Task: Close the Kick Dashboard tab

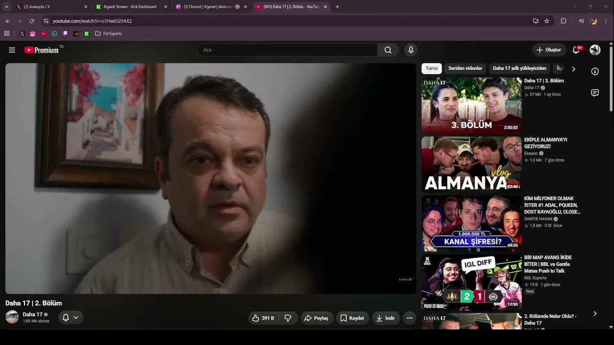Action: tap(166, 7)
